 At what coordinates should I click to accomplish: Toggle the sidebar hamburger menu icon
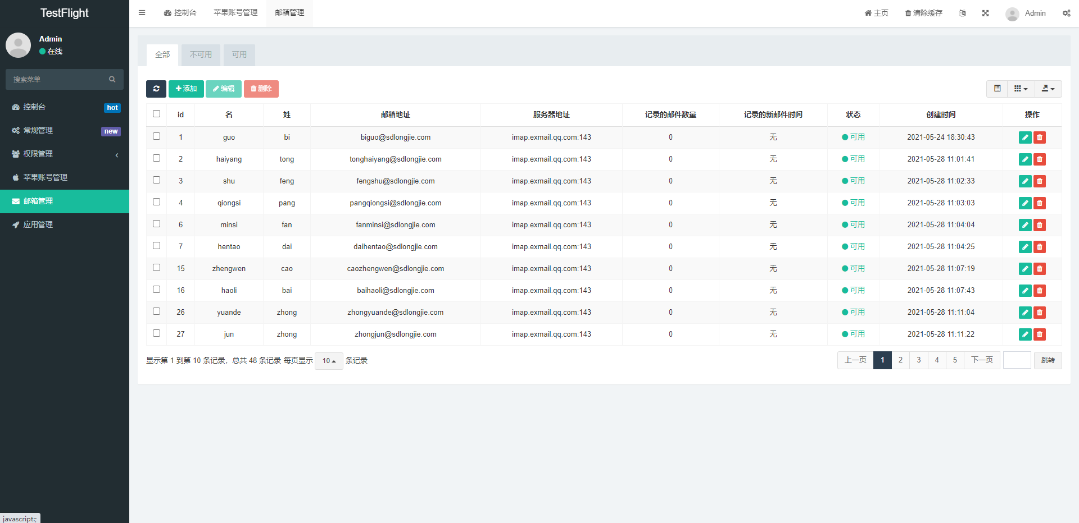click(142, 13)
